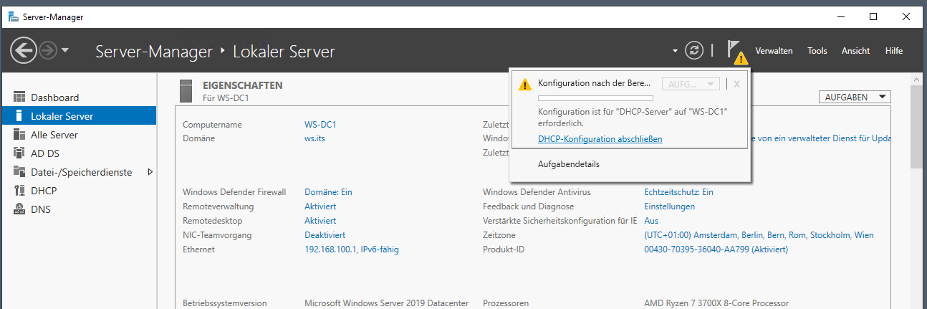The image size is (927, 309).
Task: Refresh the Server-Manager view
Action: tap(693, 50)
